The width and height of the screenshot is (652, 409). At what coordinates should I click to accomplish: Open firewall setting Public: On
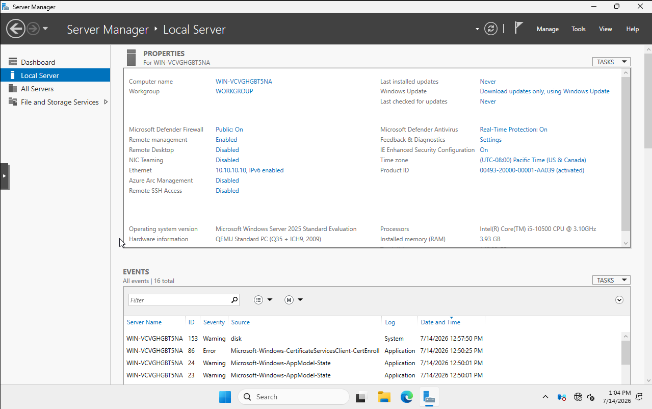click(229, 130)
